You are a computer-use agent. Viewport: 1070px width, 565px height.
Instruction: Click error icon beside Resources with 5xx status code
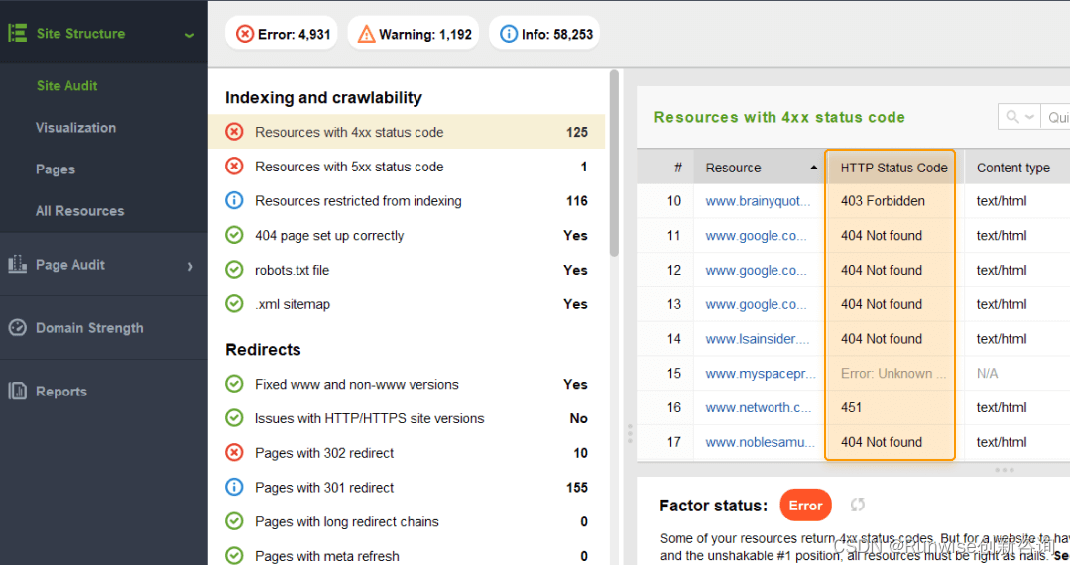[x=234, y=166]
